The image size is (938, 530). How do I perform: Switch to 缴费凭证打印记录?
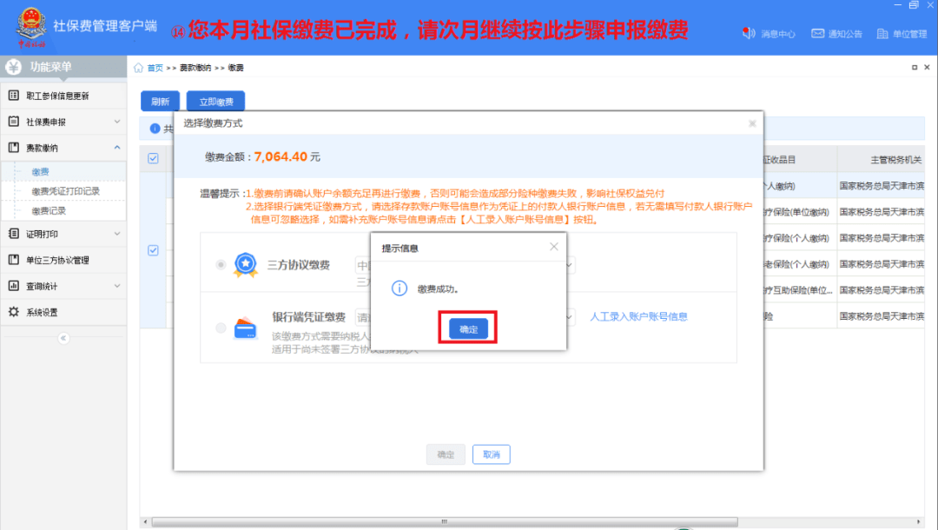tap(67, 191)
